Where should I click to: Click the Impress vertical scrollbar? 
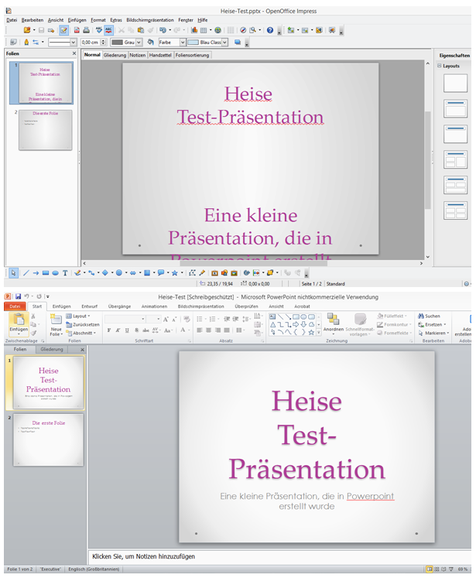pyautogui.click(x=428, y=160)
